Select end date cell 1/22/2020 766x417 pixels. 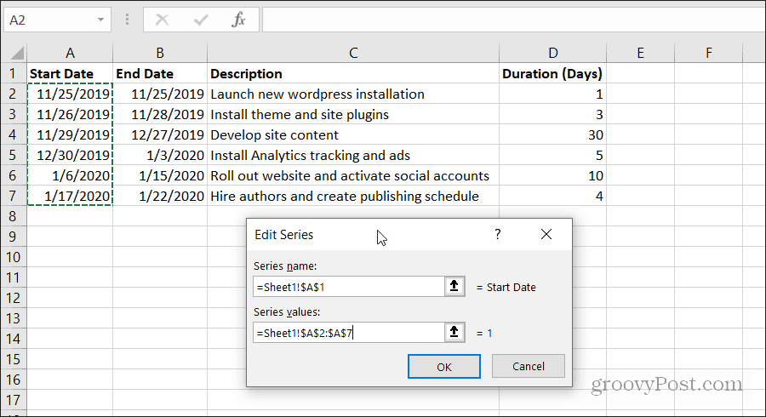pos(160,196)
